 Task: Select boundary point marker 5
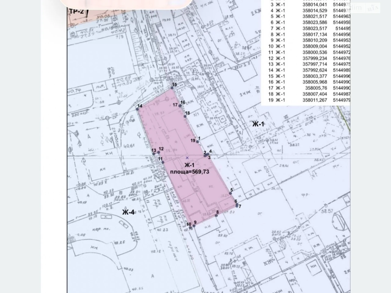230,193
